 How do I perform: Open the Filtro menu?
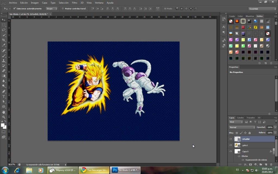coord(74,3)
